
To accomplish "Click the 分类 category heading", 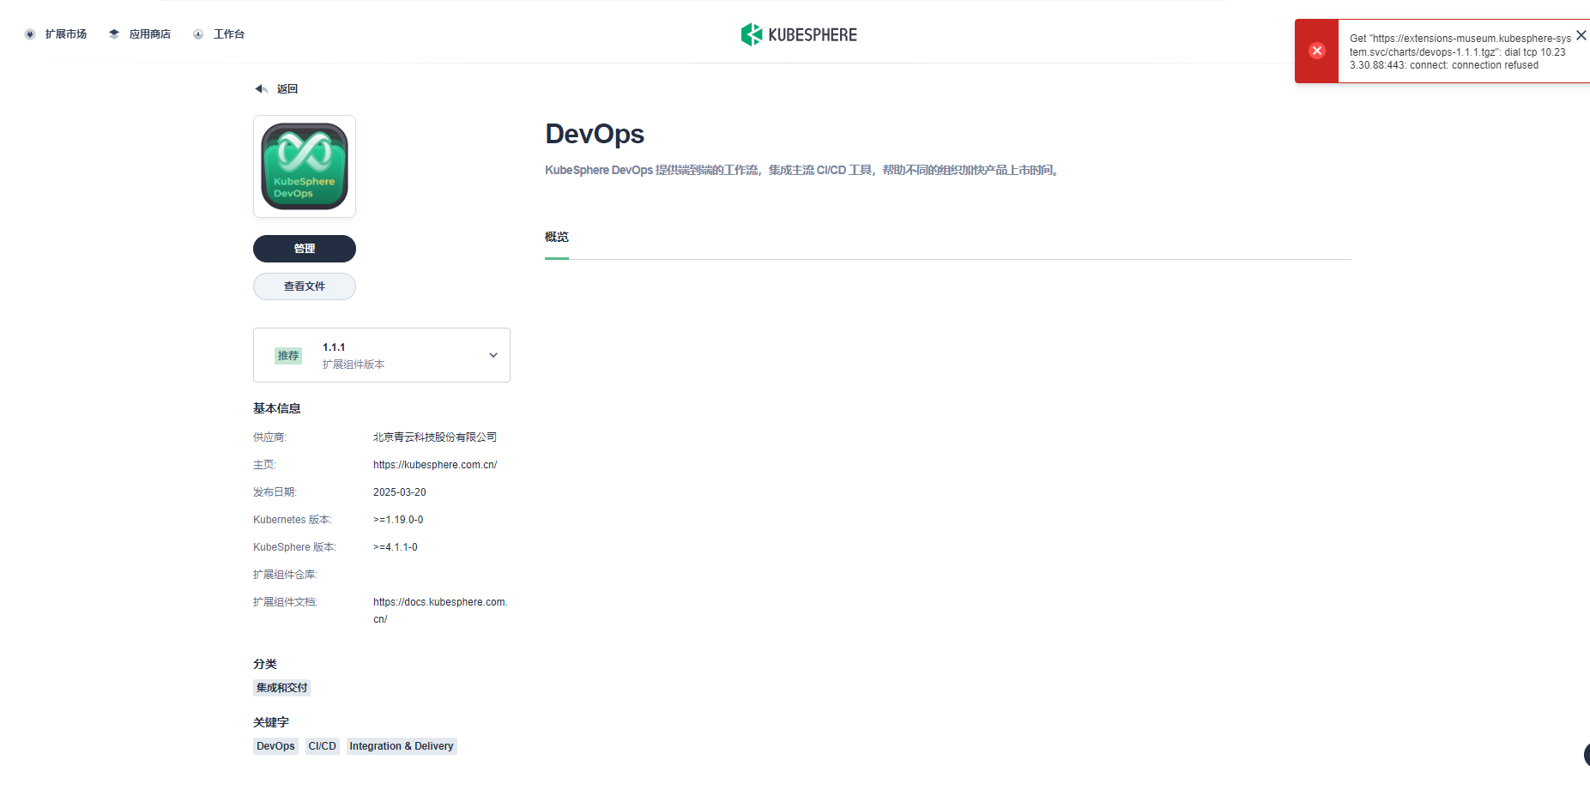I will [265, 664].
